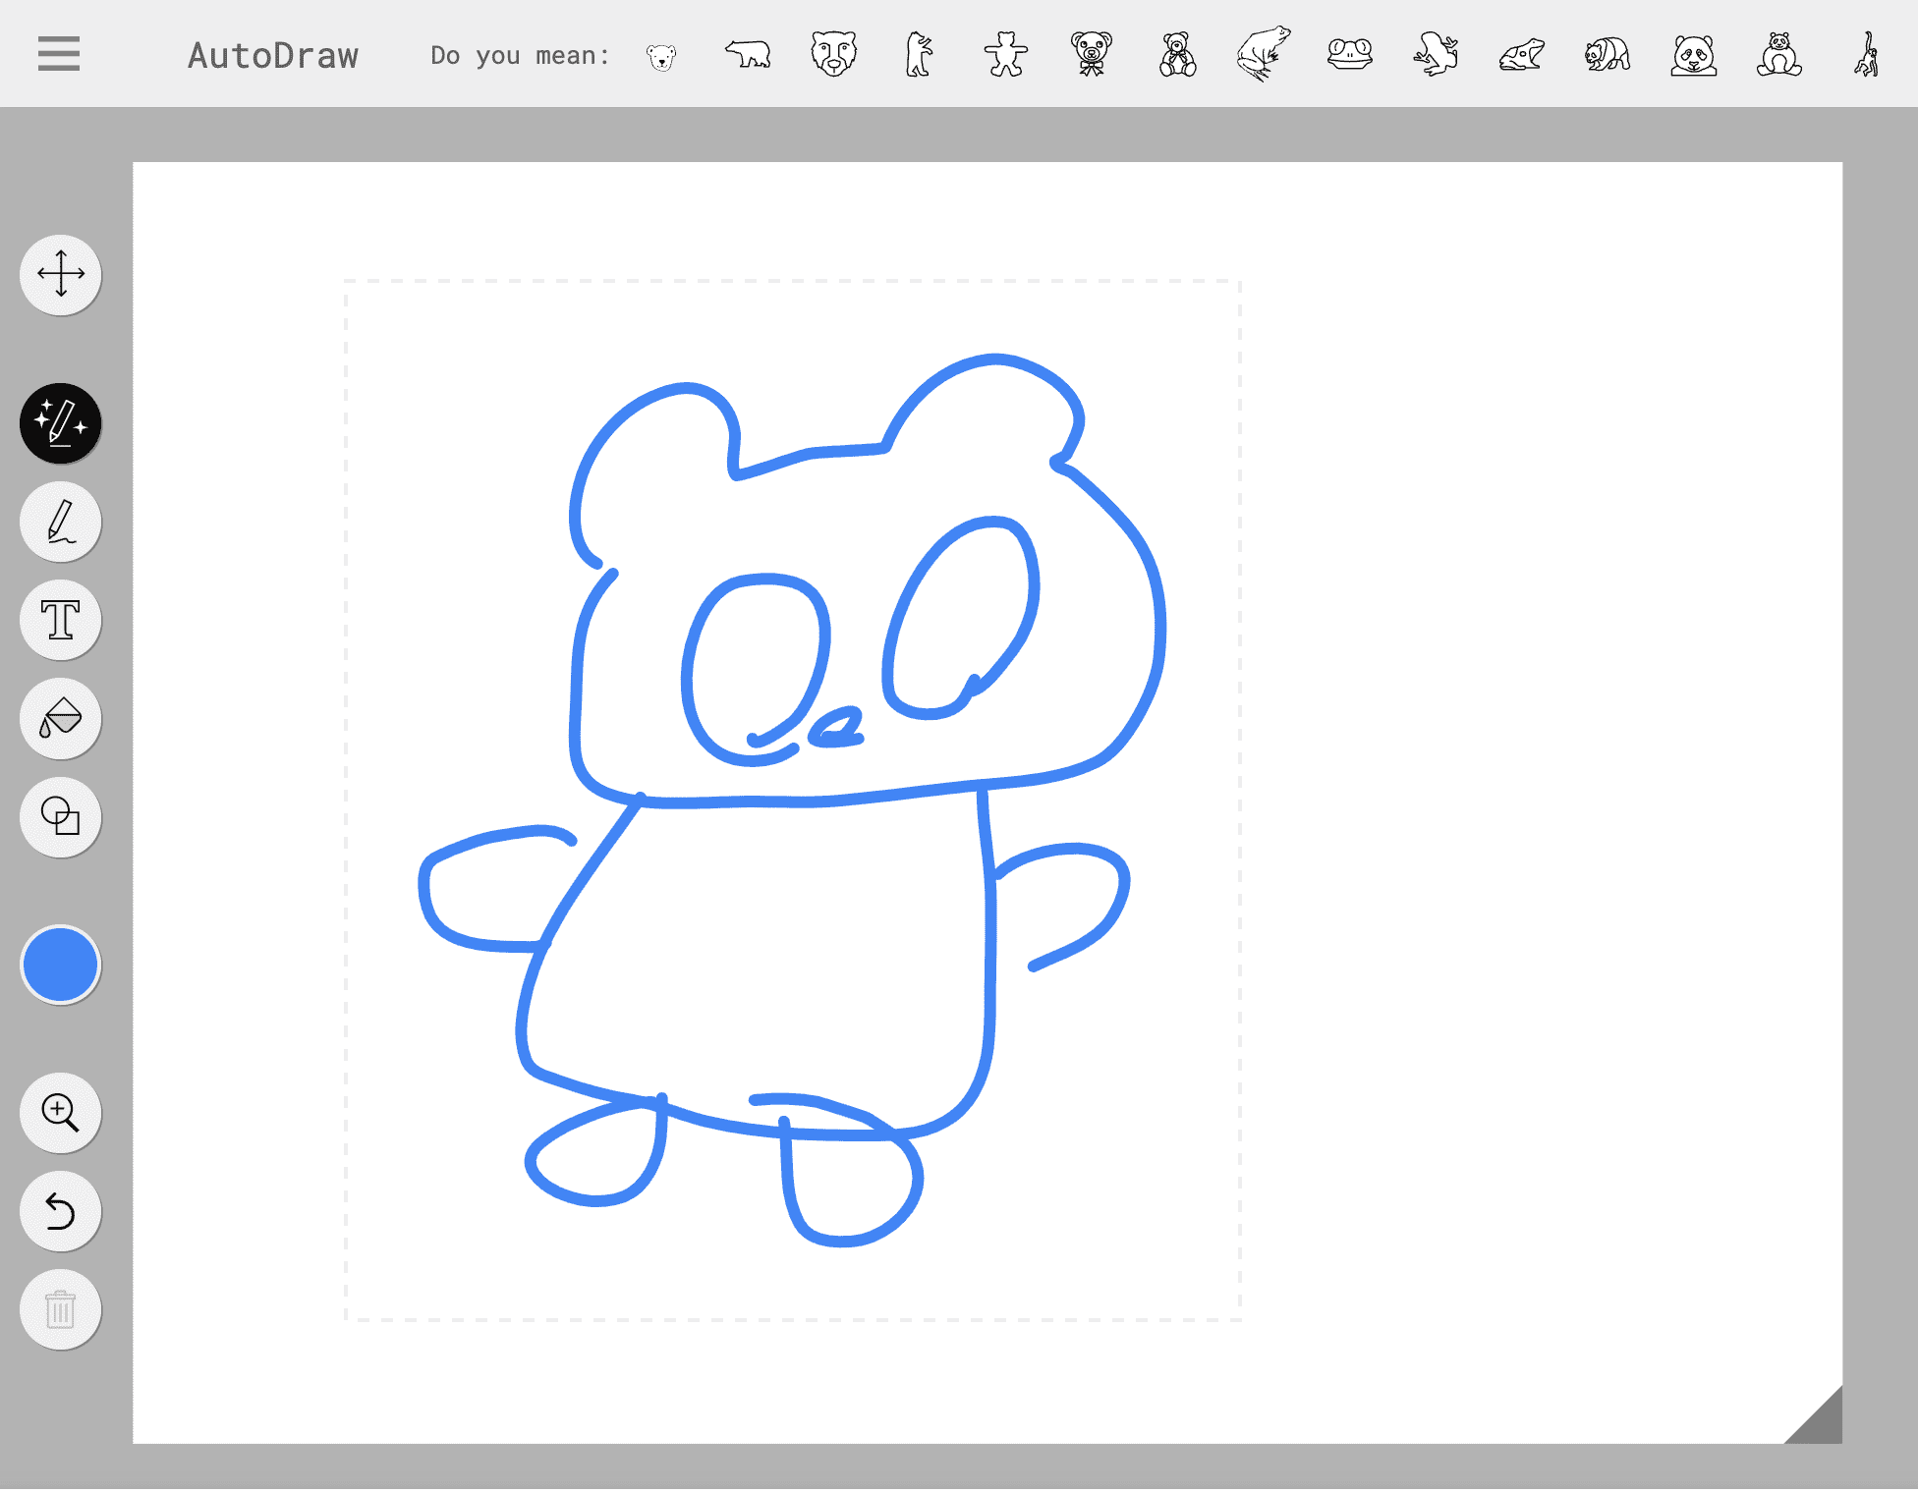This screenshot has height=1493, width=1918.
Task: Choose the walking polar bear suggestion
Action: coord(749,54)
